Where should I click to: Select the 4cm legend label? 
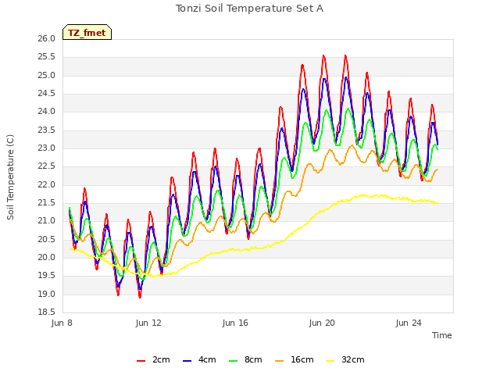(207, 359)
